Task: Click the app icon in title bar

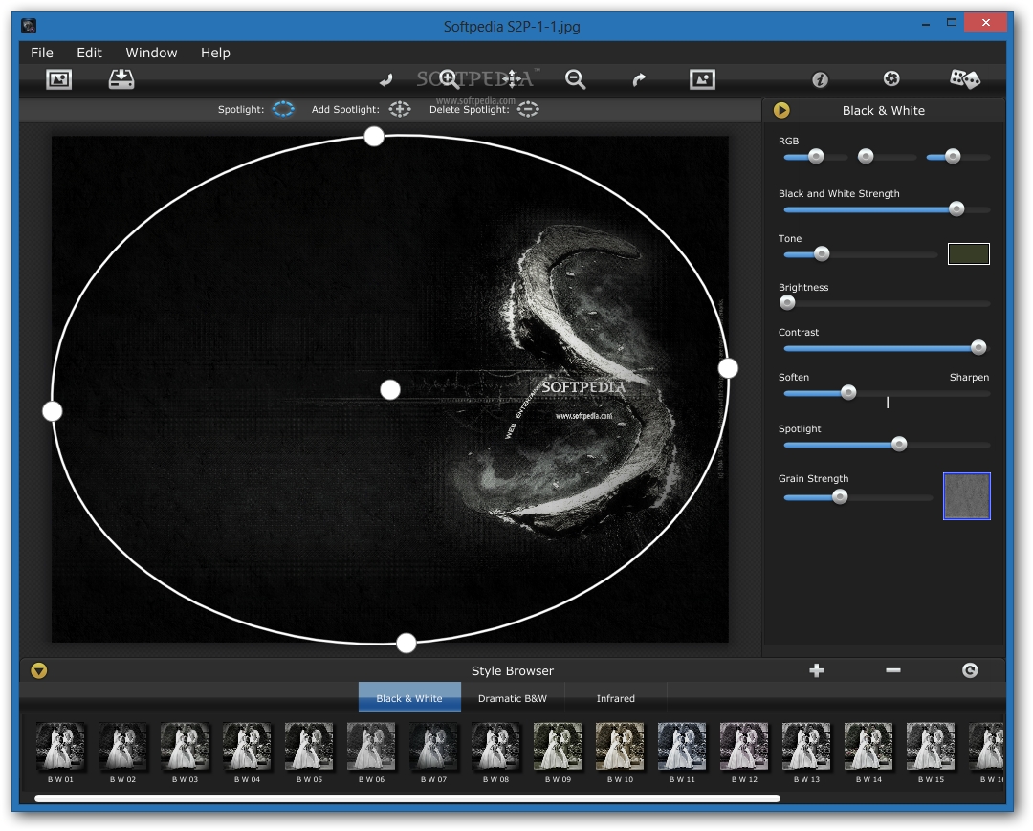Action: click(x=29, y=27)
